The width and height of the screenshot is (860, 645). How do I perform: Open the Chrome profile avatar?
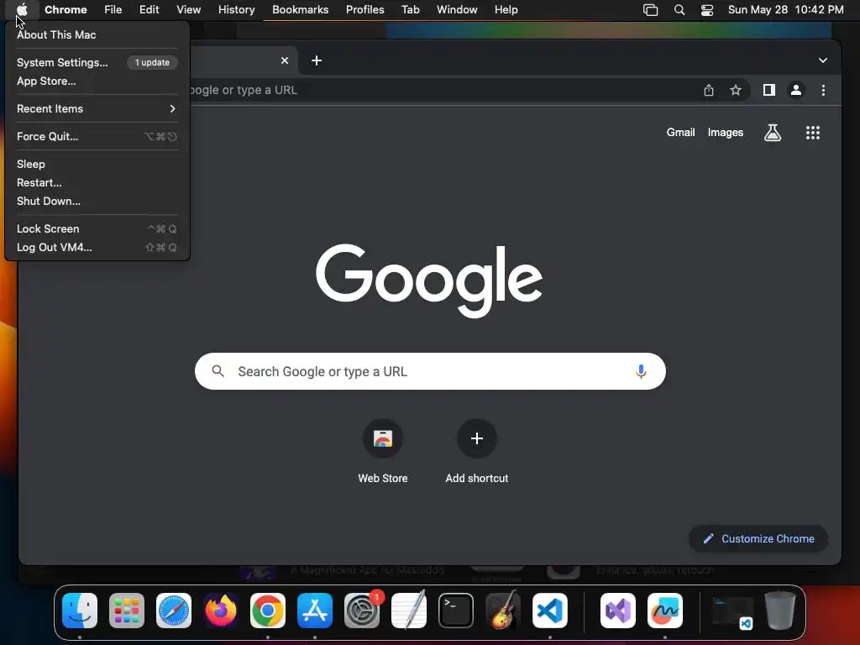(796, 90)
